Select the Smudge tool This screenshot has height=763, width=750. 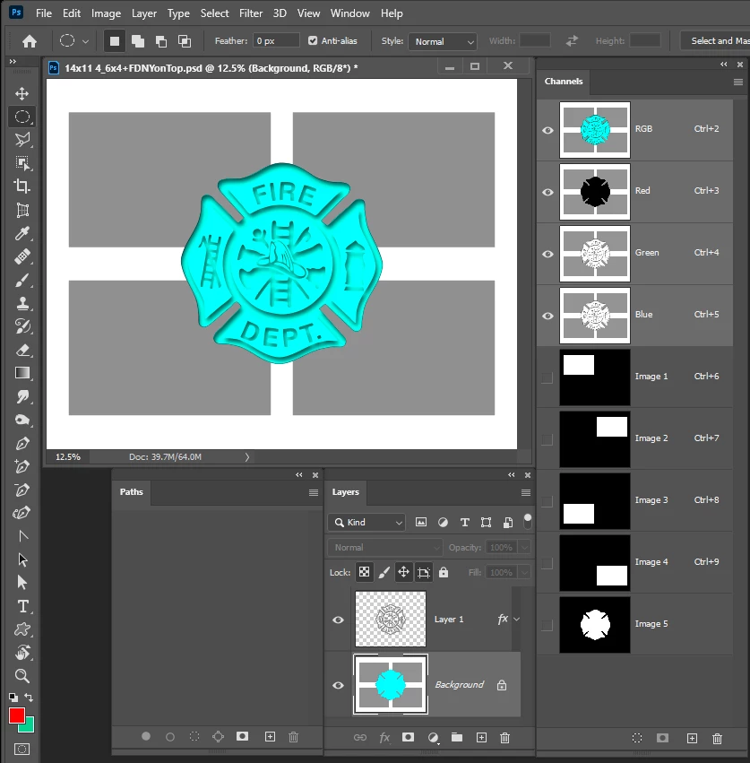(22, 396)
